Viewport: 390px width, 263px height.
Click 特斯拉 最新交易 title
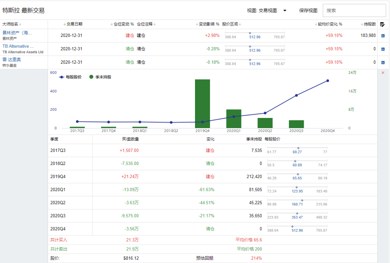(x=23, y=10)
